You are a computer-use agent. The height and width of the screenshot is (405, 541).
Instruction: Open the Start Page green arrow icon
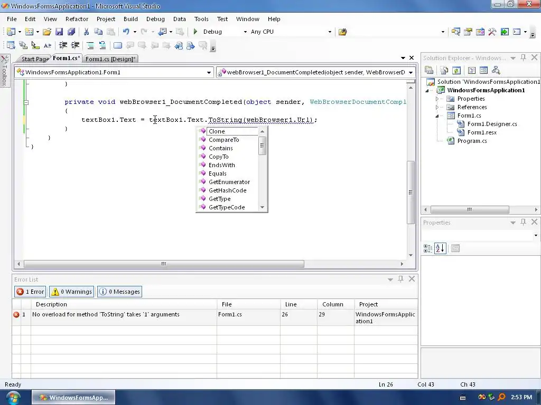[505, 32]
